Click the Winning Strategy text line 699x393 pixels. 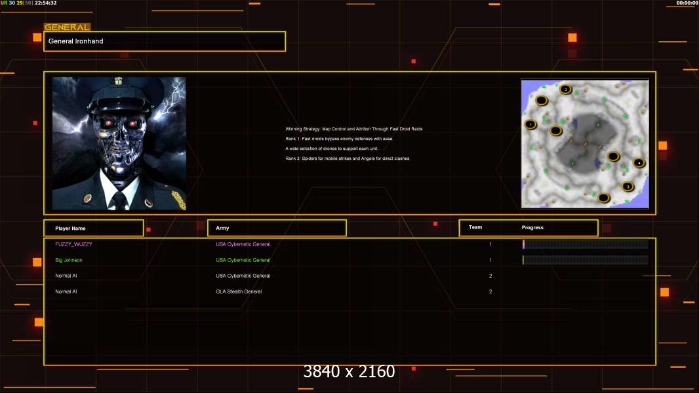354,129
